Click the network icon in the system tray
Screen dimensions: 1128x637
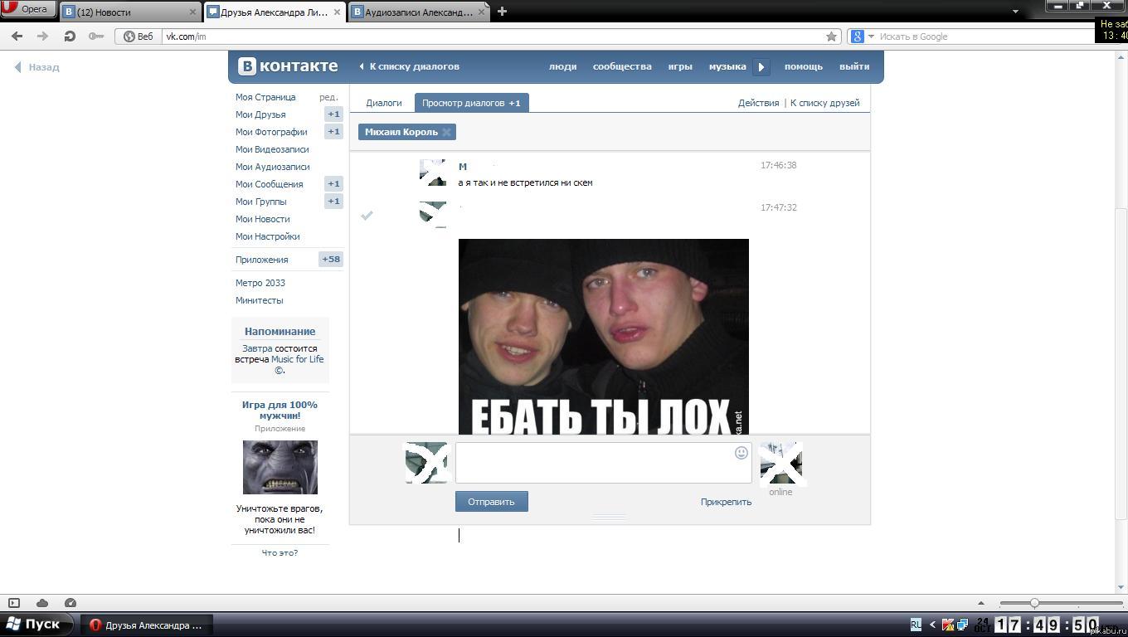pyautogui.click(x=960, y=625)
